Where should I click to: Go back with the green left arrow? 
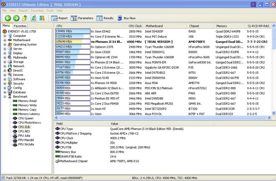tap(8, 18)
